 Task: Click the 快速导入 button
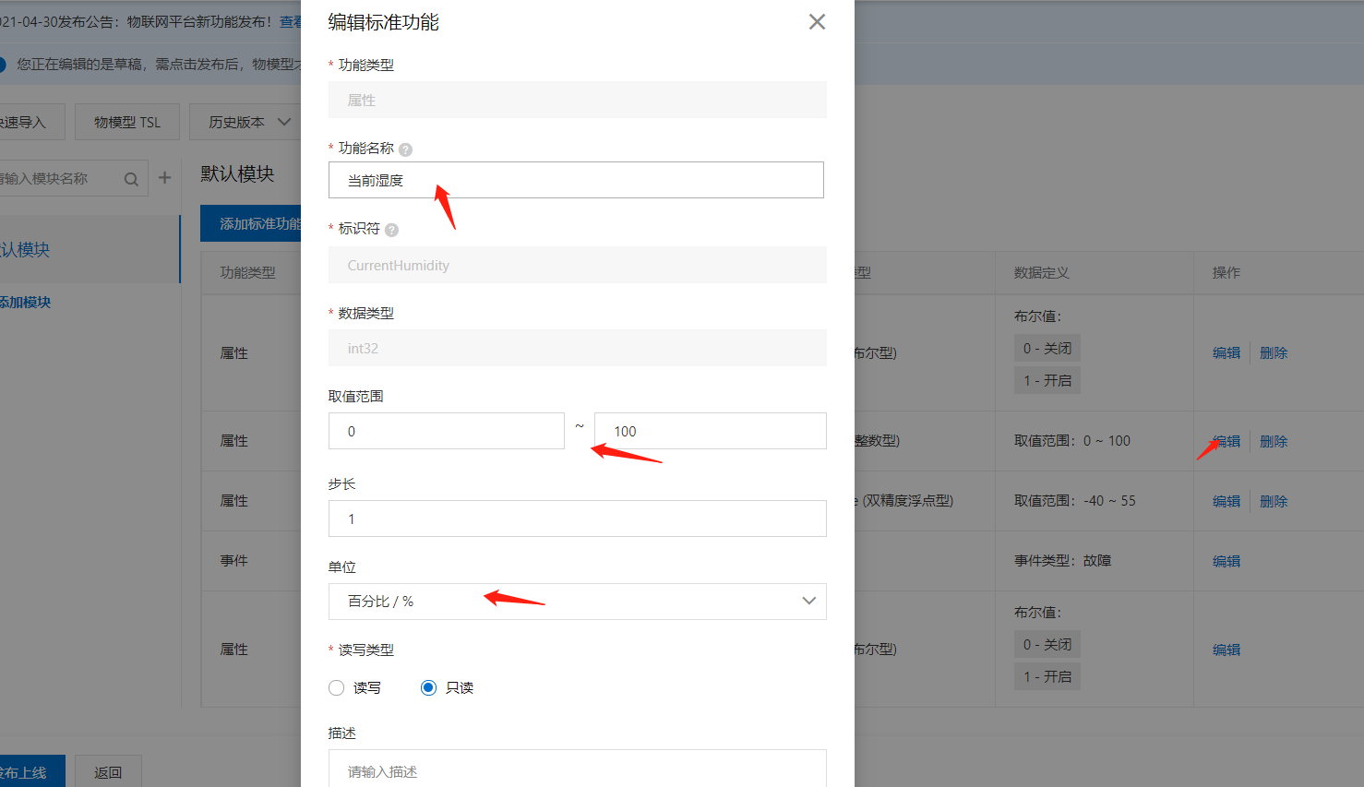[30, 122]
